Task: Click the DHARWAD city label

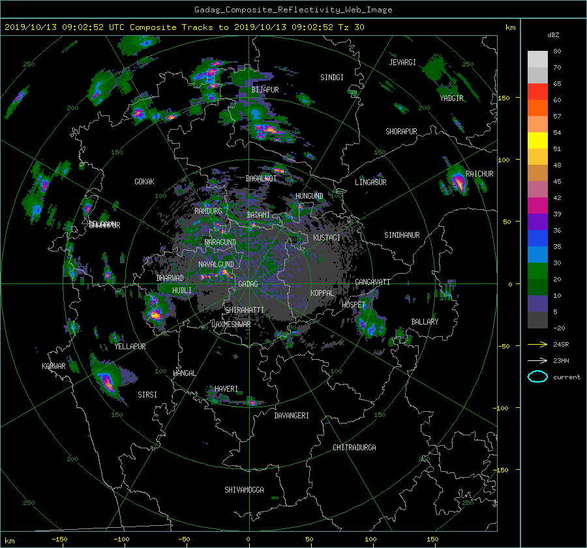Action: tap(170, 278)
